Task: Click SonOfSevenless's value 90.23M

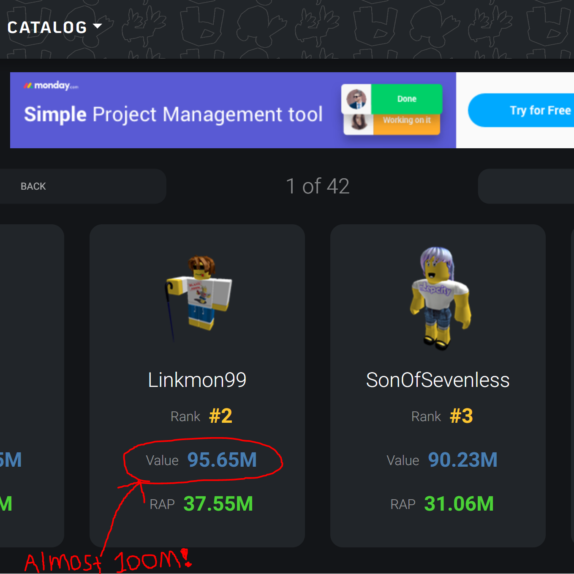Action: (463, 460)
